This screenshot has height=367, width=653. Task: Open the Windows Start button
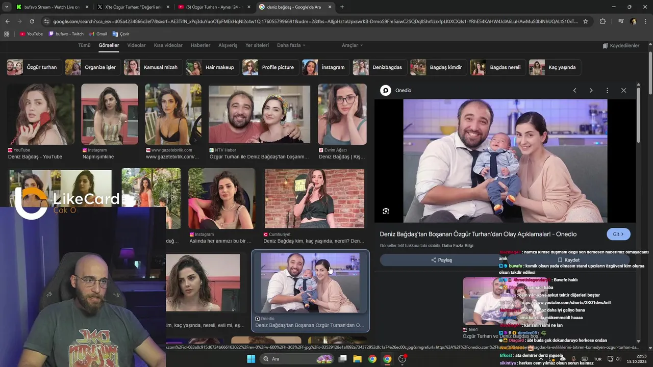coord(251,359)
